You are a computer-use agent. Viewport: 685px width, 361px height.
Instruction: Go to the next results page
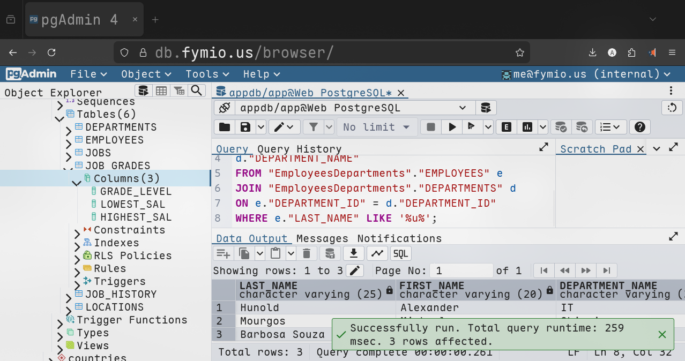tap(586, 270)
